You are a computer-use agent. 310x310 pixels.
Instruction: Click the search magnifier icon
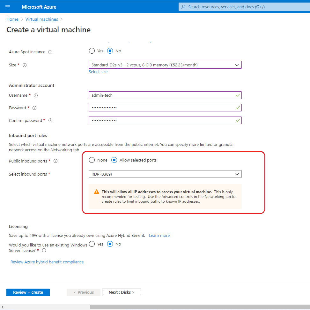(183, 7)
